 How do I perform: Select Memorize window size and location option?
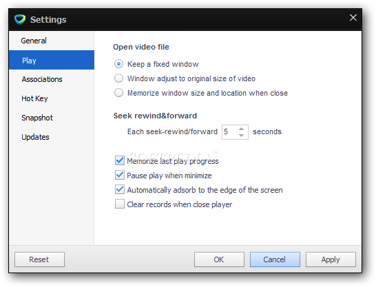pos(118,93)
